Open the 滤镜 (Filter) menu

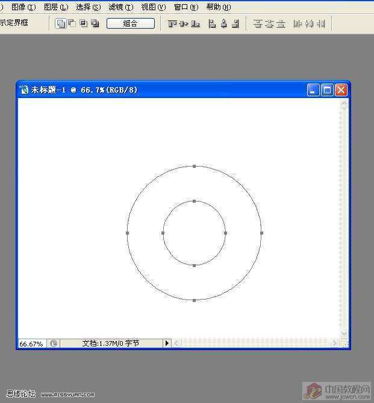coord(120,7)
